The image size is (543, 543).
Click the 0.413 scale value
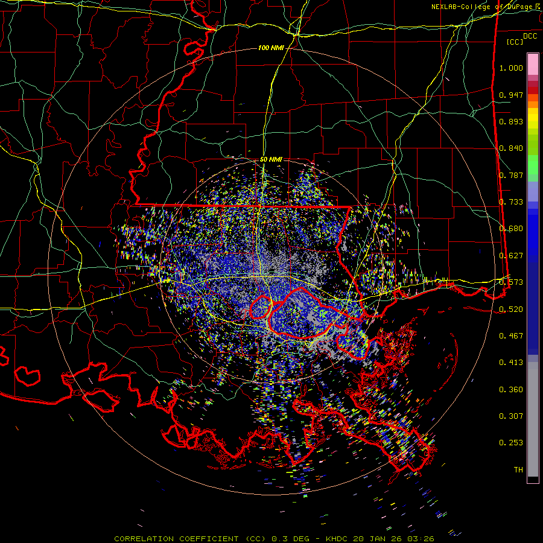511,363
